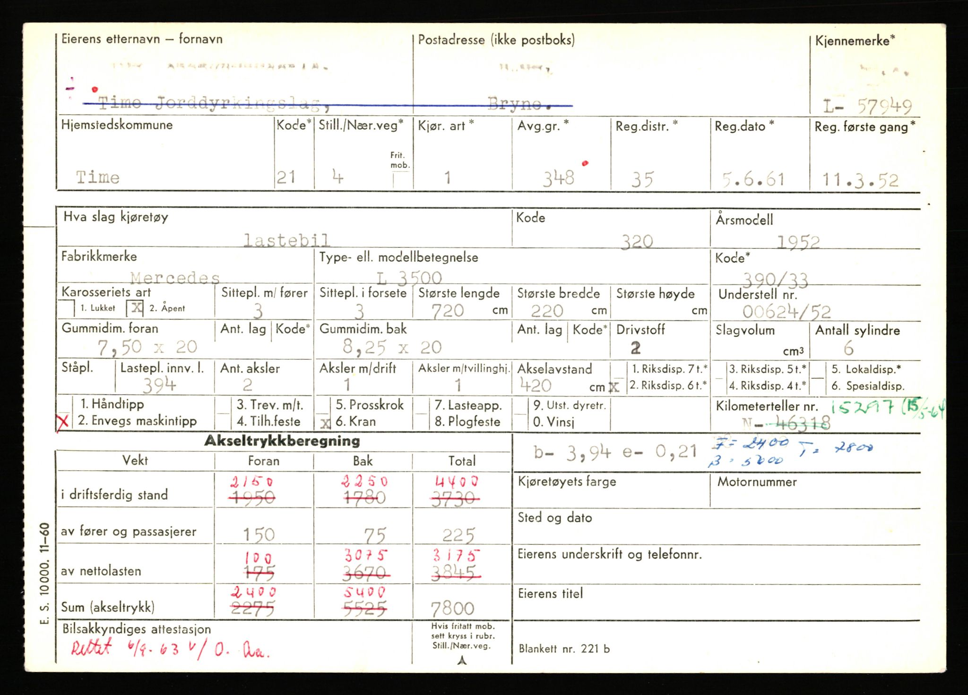
Task: Tick the '3. Riksdisp. 5 t.' box
Action: [x=719, y=370]
